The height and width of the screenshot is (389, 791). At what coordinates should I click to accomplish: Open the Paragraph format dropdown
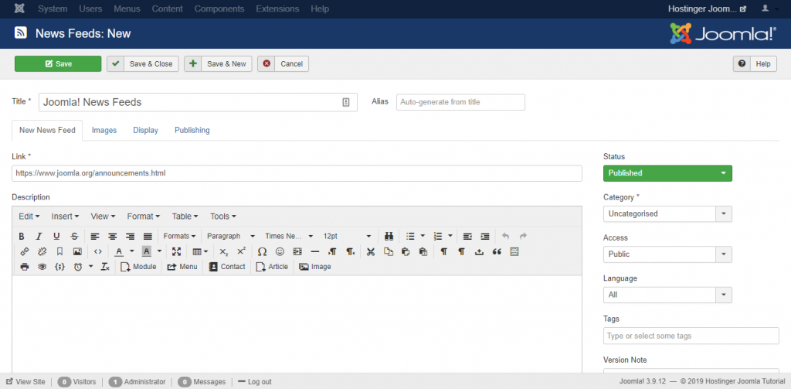pyautogui.click(x=230, y=236)
